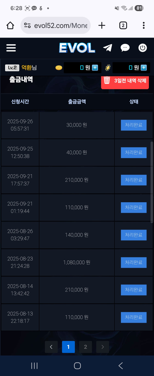The width and height of the screenshot is (154, 376).
Task: Open the chat bubble icon
Action: pyautogui.click(x=125, y=48)
